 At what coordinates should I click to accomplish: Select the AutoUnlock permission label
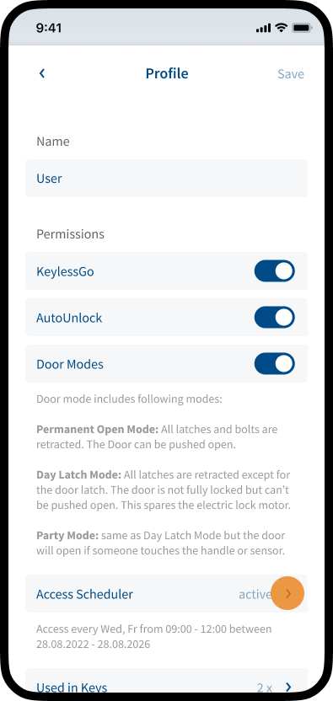69,318
